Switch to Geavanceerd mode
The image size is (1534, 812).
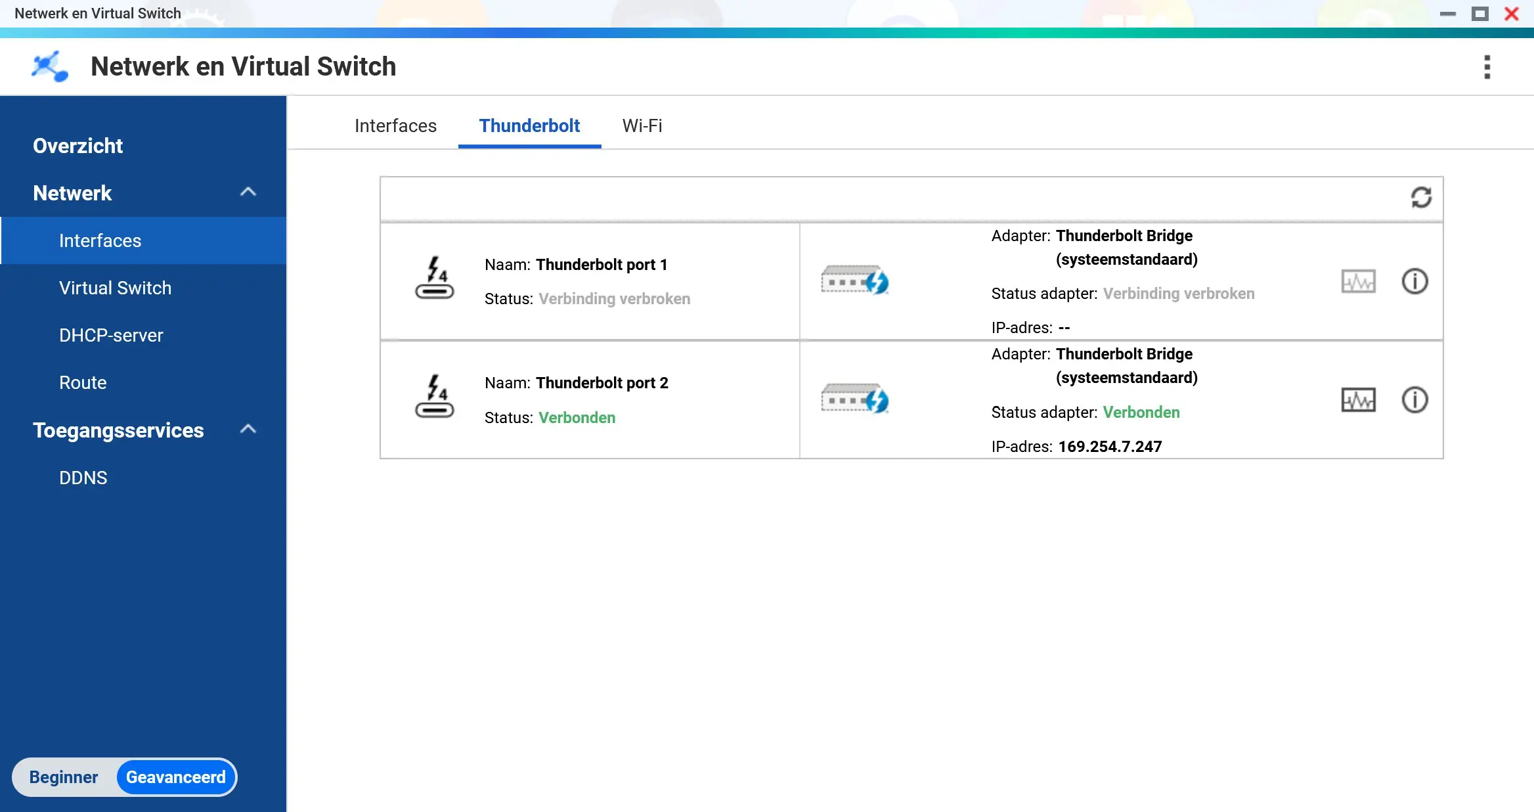(176, 777)
